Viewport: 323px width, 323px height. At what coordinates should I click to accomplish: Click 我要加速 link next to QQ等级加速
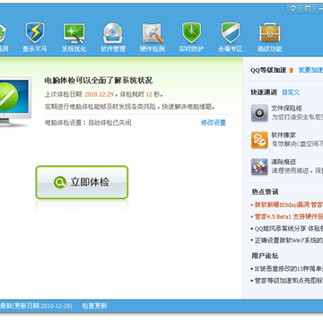tap(310, 70)
